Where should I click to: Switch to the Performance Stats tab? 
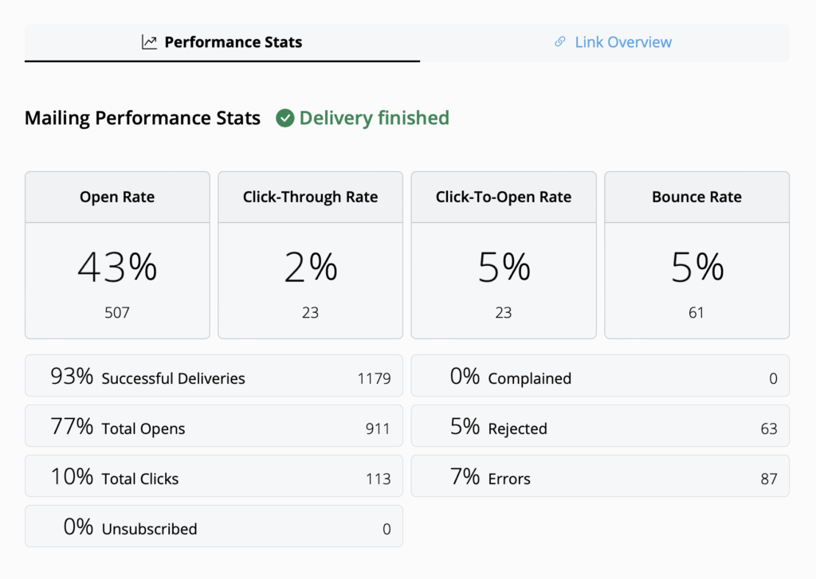coord(222,42)
